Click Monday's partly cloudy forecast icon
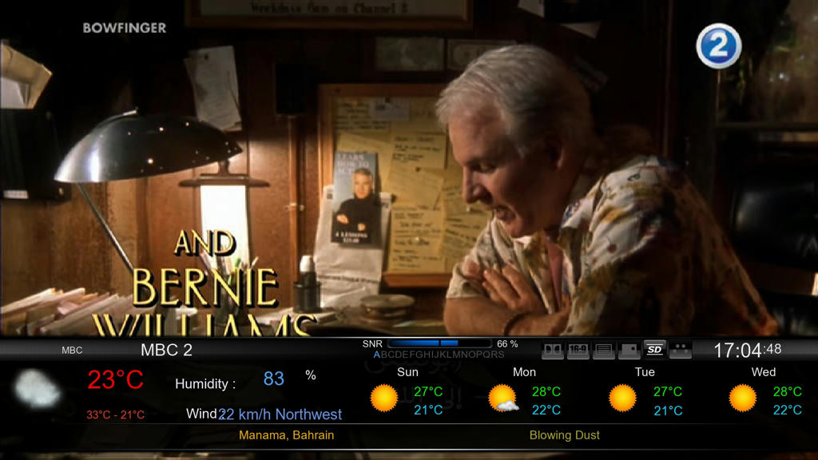The height and width of the screenshot is (460, 818). point(503,398)
